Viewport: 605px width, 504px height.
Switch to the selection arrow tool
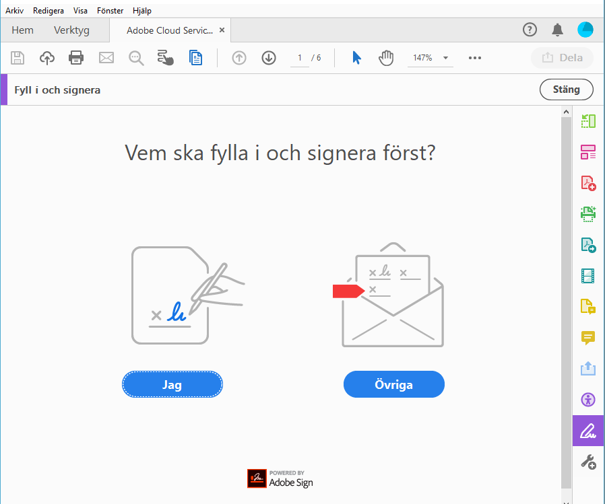pyautogui.click(x=356, y=58)
